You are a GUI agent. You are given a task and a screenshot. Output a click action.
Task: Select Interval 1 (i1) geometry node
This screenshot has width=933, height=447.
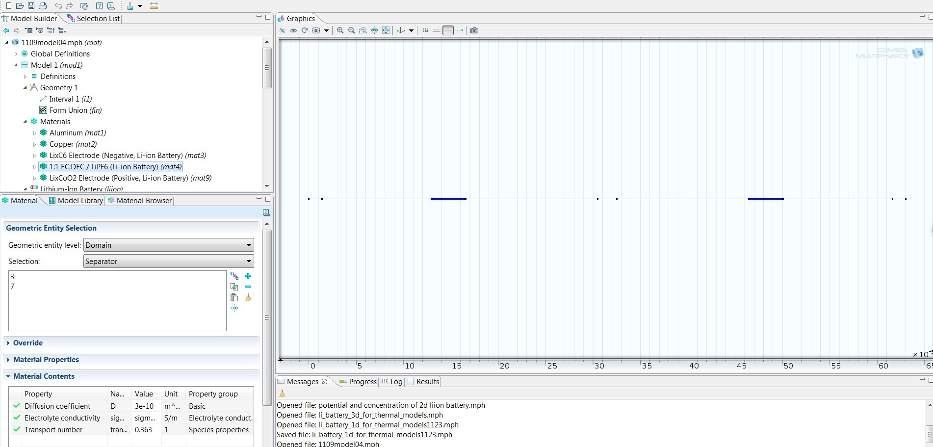pyautogui.click(x=70, y=99)
